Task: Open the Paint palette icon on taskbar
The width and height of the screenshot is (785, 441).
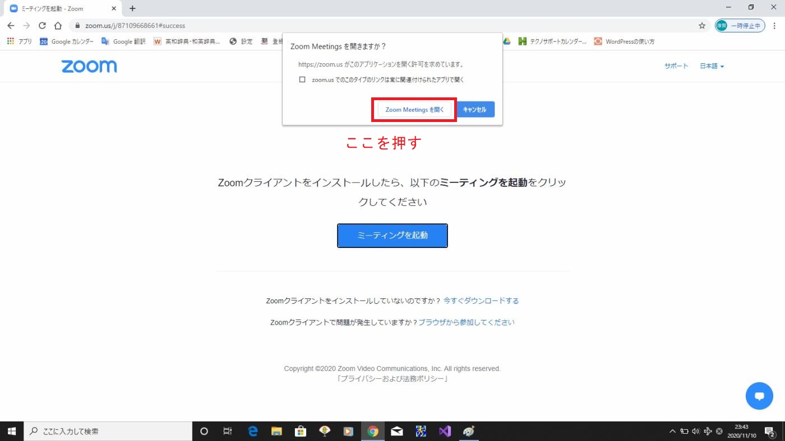Action: pos(469,431)
